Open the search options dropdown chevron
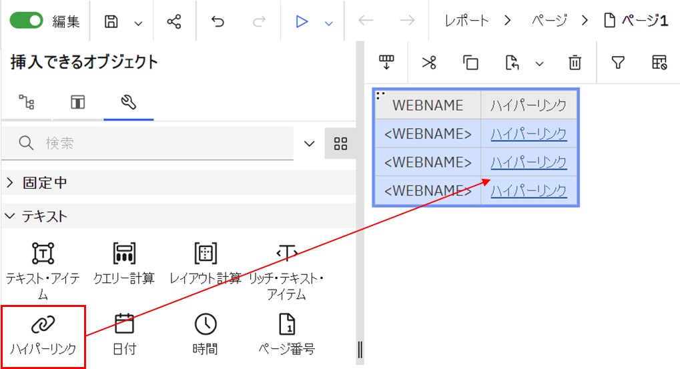The height and width of the screenshot is (369, 680). point(309,143)
